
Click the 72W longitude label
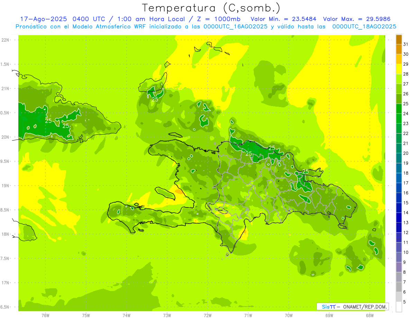207,316
